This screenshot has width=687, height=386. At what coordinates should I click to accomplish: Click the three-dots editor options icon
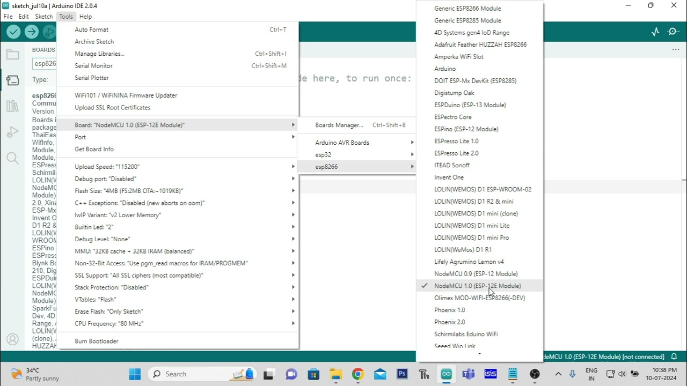676,49
